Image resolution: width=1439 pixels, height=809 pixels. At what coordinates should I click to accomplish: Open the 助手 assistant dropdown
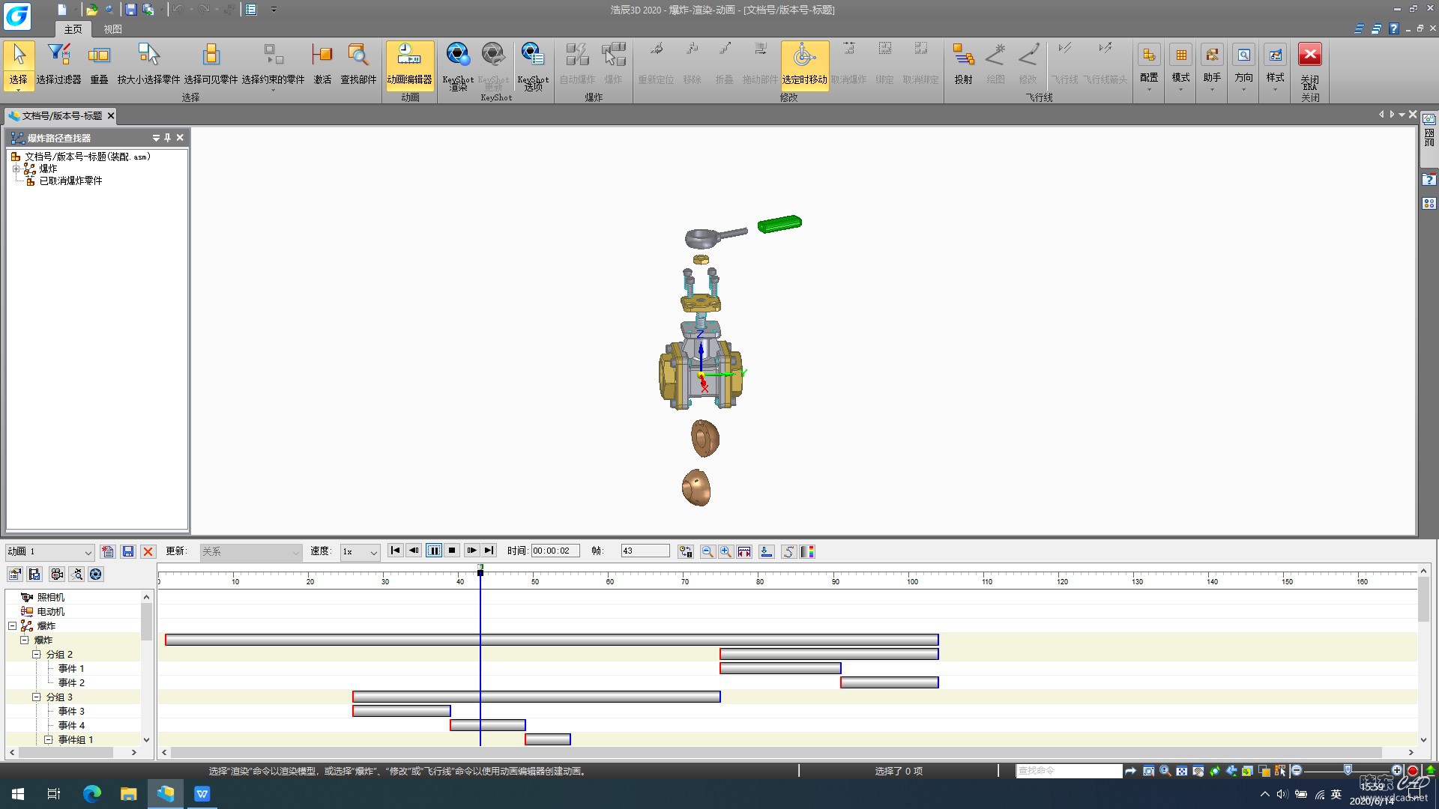[1212, 67]
